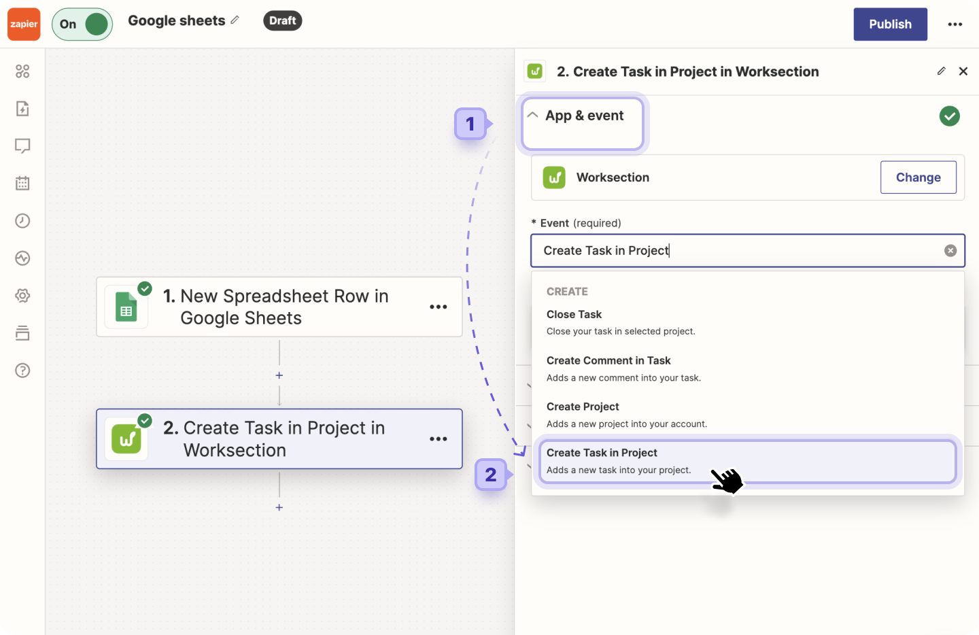Image resolution: width=979 pixels, height=635 pixels.
Task: Open help via the question mark icon
Action: point(22,370)
